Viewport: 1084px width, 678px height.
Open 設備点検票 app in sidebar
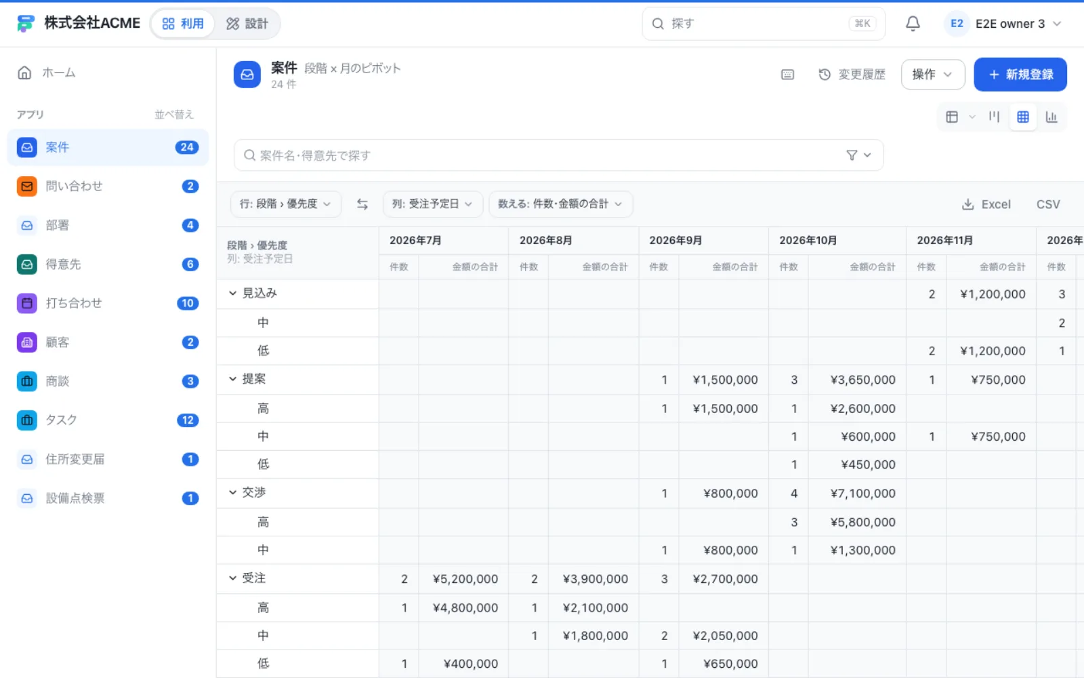108,498
